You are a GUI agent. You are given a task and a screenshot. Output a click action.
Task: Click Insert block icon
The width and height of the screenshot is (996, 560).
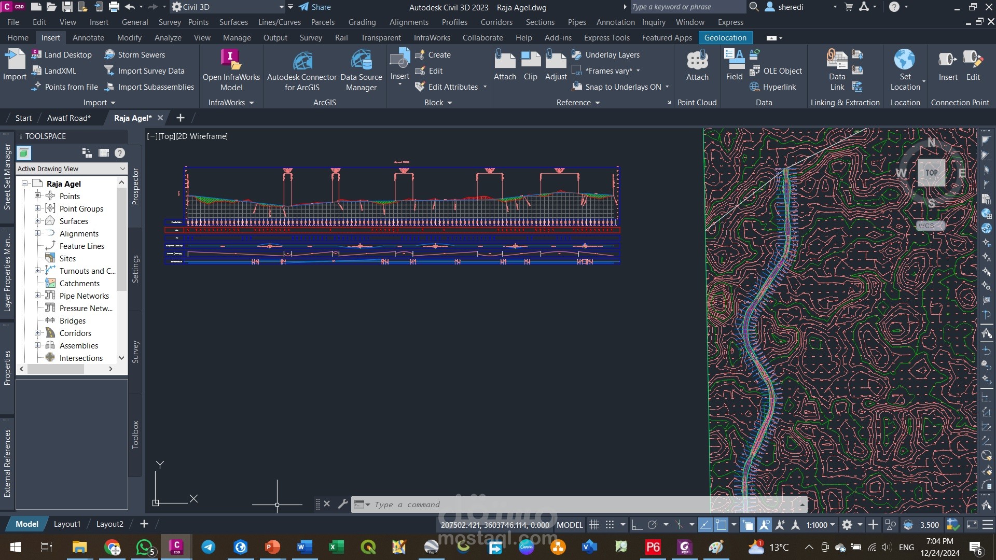[x=399, y=59]
